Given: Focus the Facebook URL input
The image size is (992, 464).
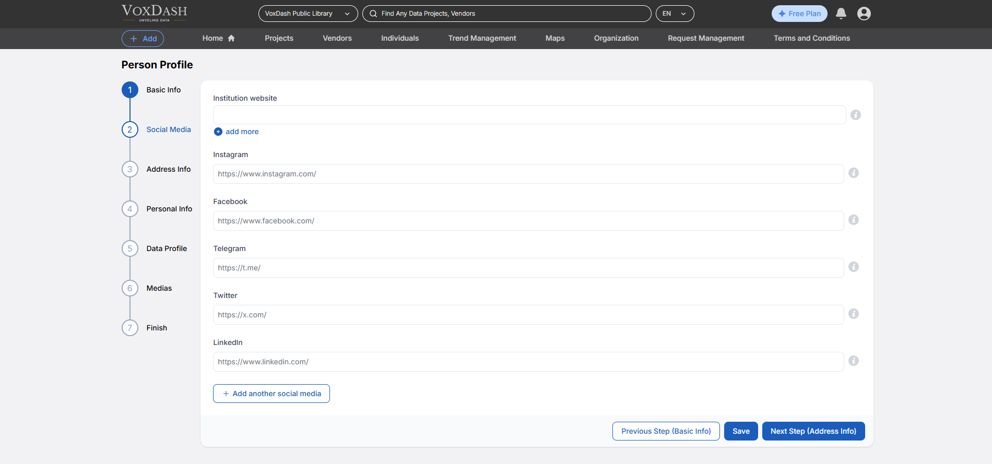Looking at the screenshot, I should pos(528,221).
